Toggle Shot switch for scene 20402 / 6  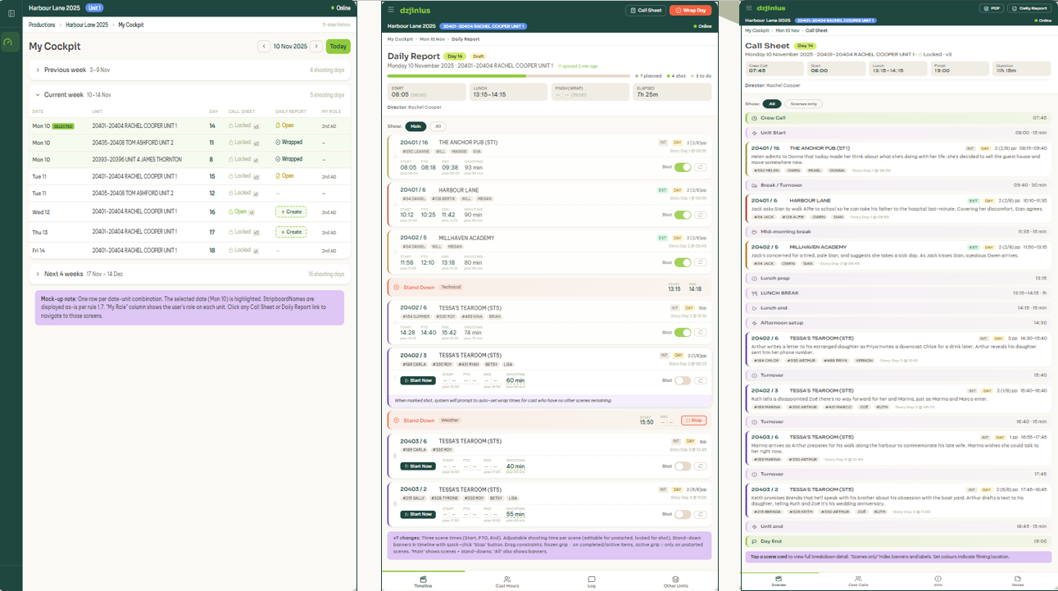point(683,333)
